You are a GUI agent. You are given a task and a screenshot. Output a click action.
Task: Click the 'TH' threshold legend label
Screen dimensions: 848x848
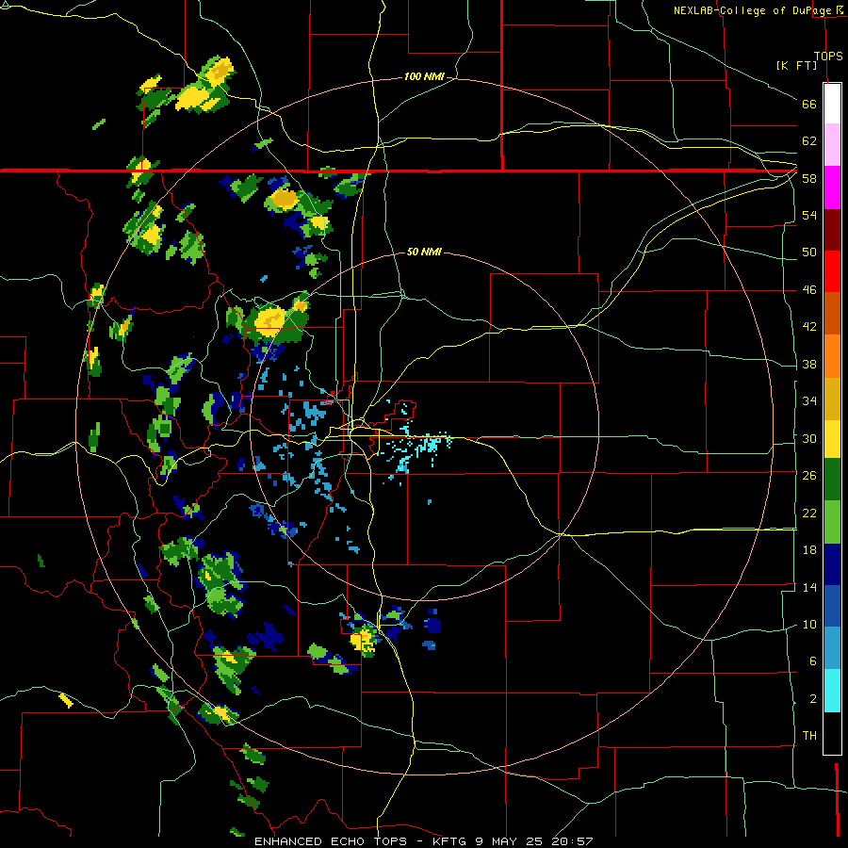point(809,736)
